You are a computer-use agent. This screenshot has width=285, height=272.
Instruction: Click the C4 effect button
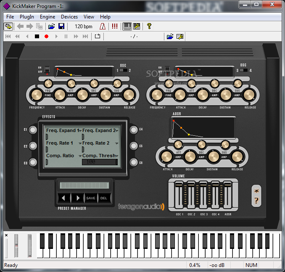click(134, 130)
